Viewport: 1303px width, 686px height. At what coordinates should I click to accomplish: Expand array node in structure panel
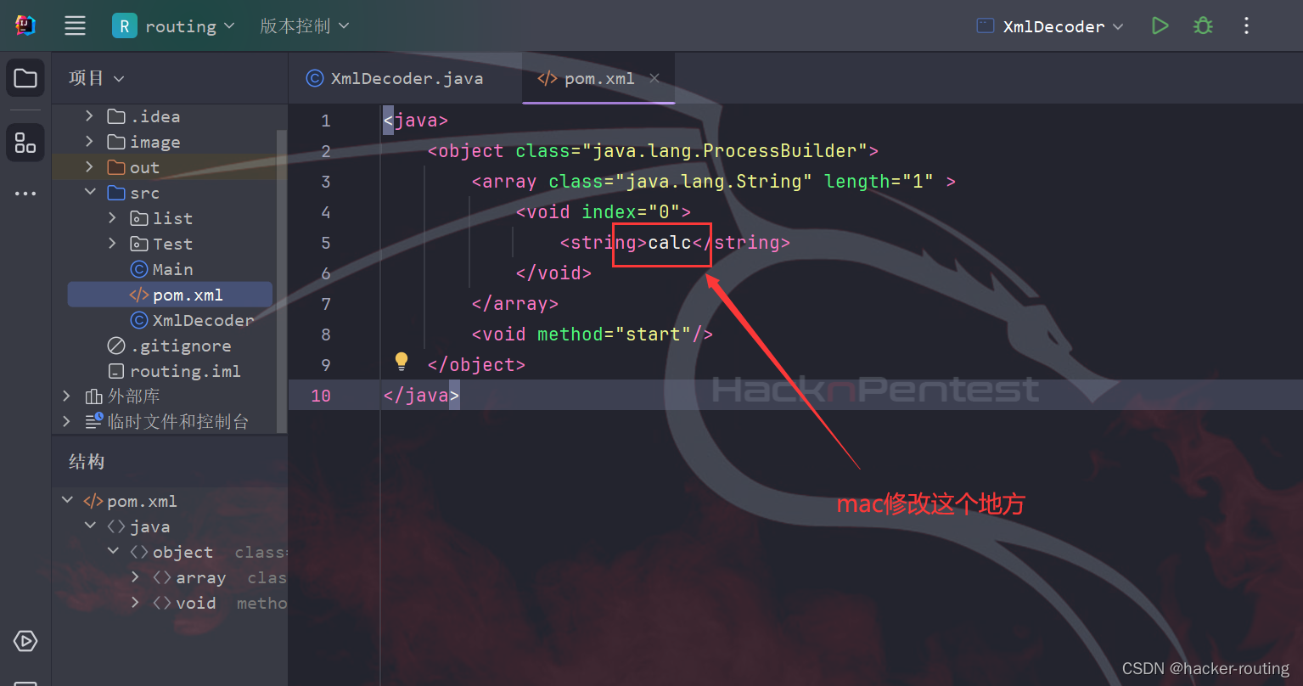pyautogui.click(x=136, y=577)
